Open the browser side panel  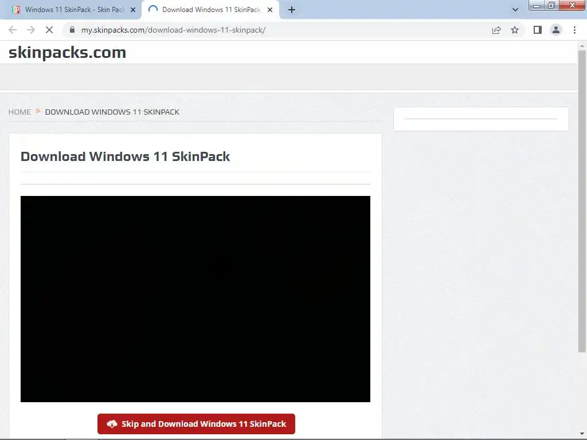538,30
